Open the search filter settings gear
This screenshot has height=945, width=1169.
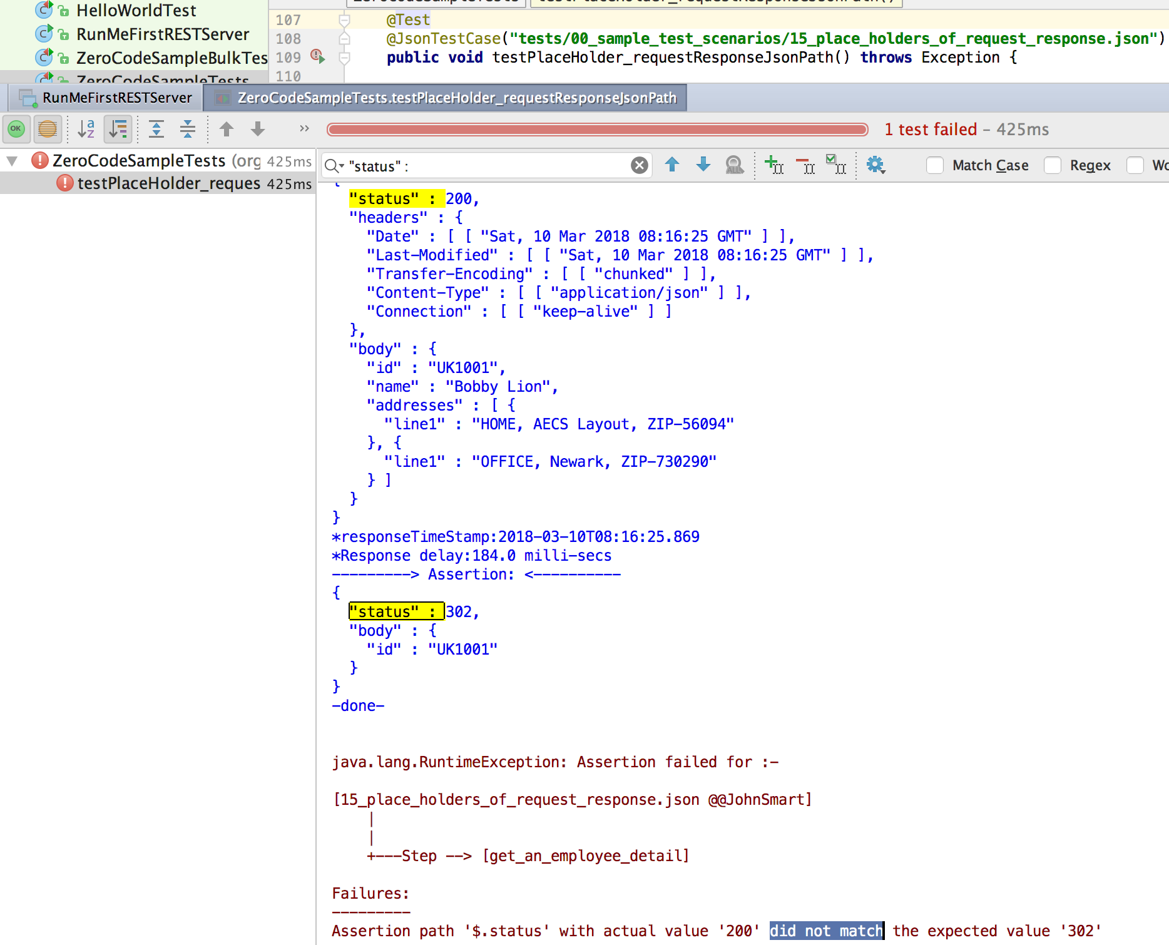[x=875, y=165]
